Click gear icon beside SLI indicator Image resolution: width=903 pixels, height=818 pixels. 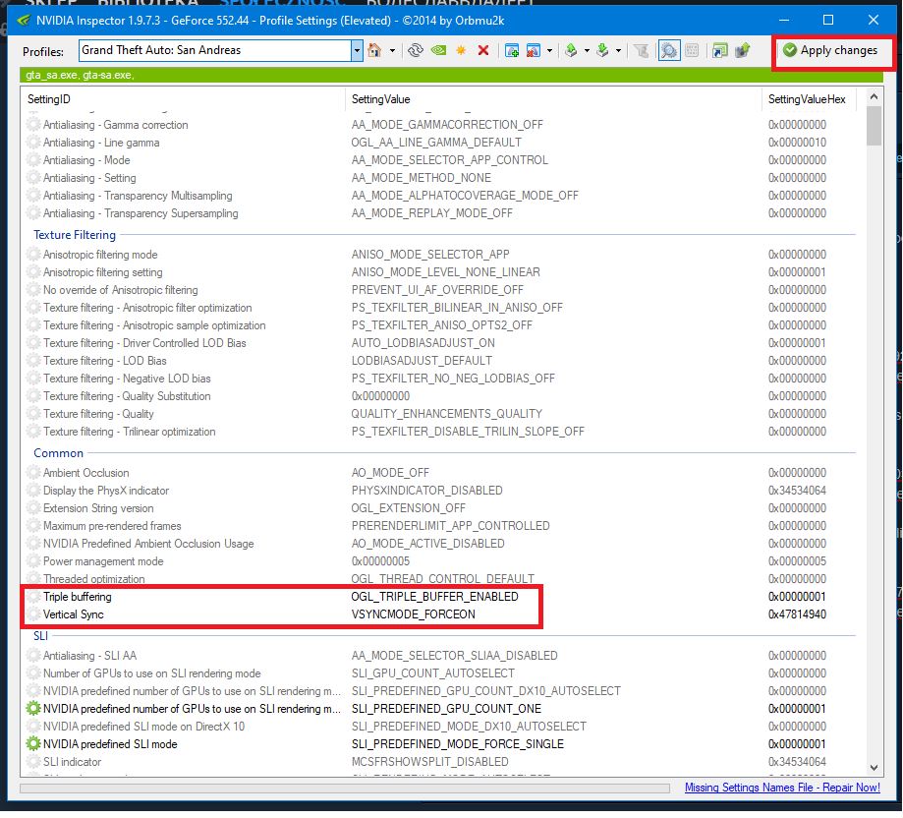point(33,762)
